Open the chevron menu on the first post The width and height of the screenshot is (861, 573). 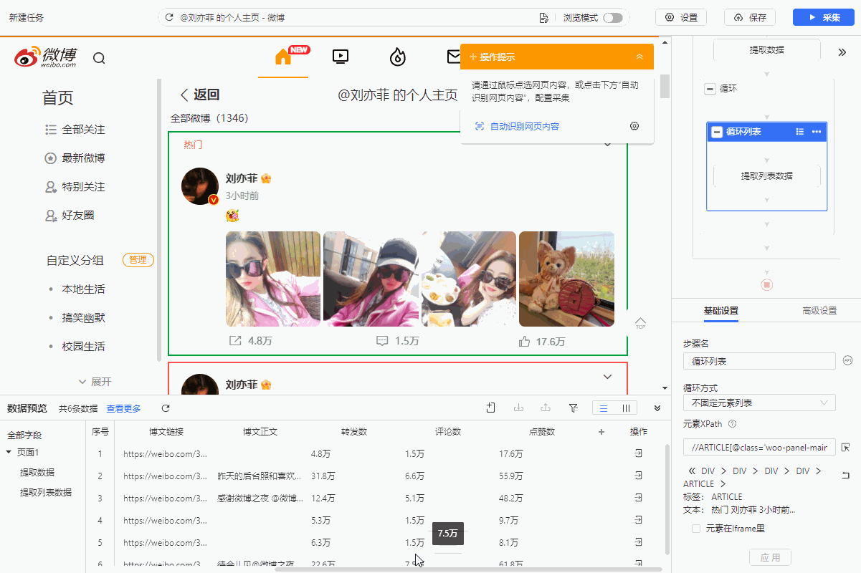[x=607, y=145]
